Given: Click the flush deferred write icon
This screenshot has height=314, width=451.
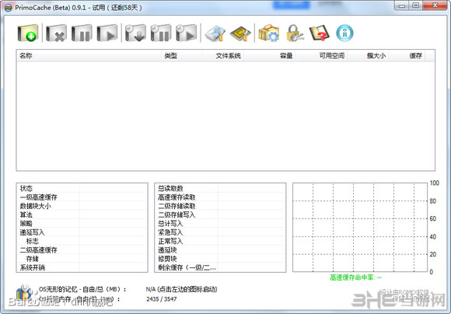Looking at the screenshot, I should 135,33.
